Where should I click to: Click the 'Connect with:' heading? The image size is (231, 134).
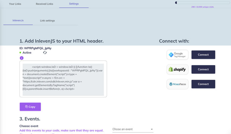(x=174, y=41)
